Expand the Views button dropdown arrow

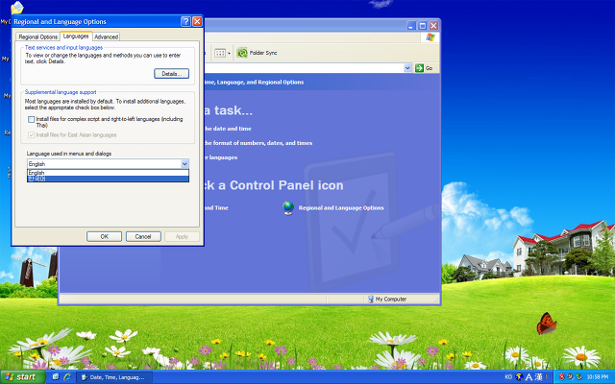(229, 54)
